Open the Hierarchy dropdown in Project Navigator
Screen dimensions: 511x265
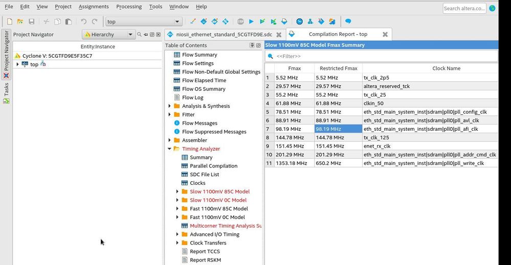[x=108, y=35]
